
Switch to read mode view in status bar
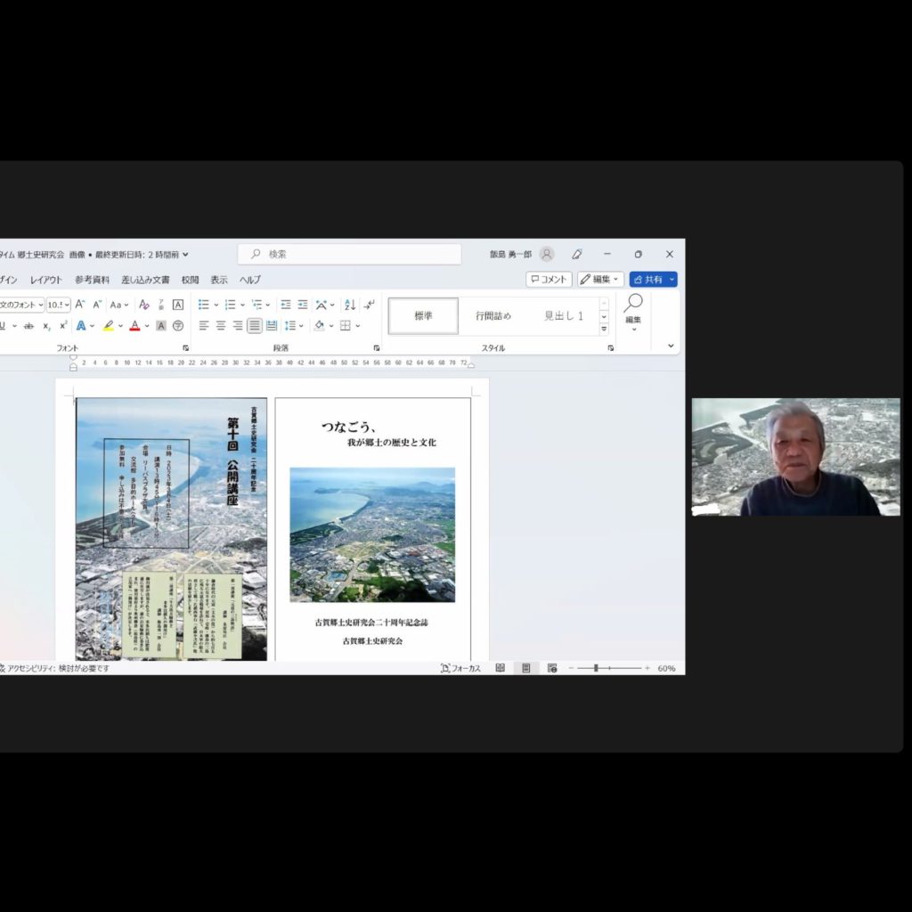pyautogui.click(x=501, y=668)
